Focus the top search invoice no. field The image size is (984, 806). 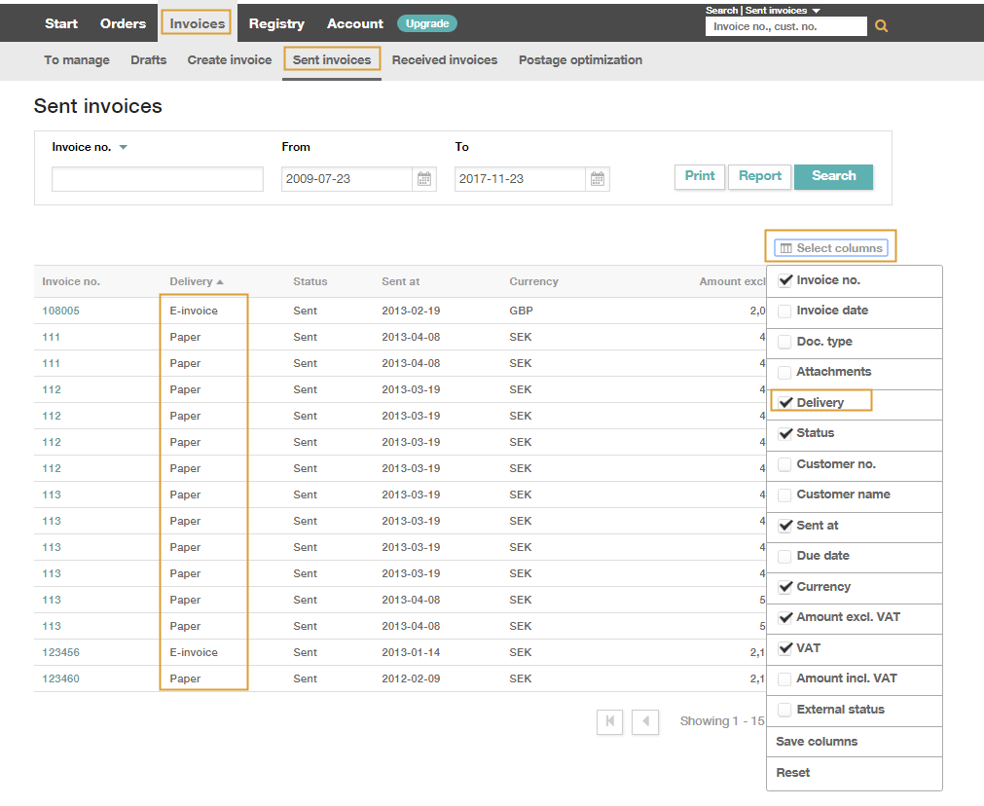pyautogui.click(x=786, y=26)
